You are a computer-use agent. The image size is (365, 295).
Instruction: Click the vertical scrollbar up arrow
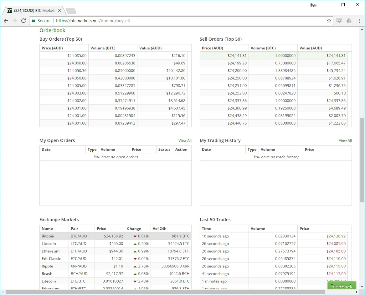[x=362, y=29]
